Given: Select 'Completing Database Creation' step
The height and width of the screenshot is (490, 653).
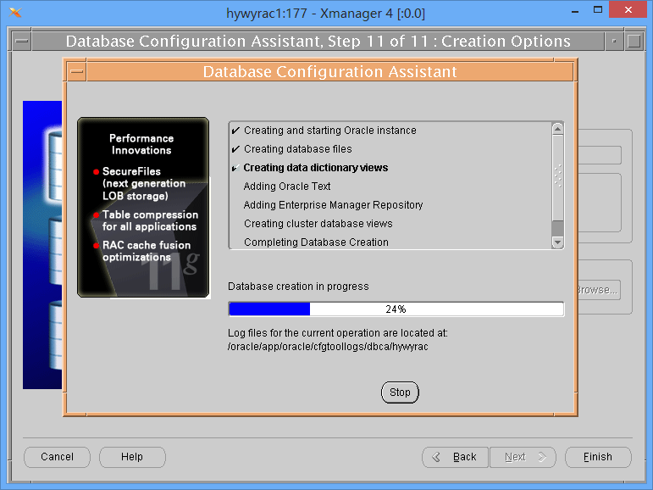Looking at the screenshot, I should pyautogui.click(x=316, y=242).
